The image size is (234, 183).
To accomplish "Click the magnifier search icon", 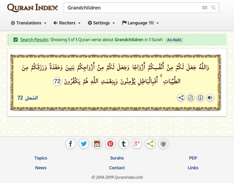I will (x=213, y=8).
